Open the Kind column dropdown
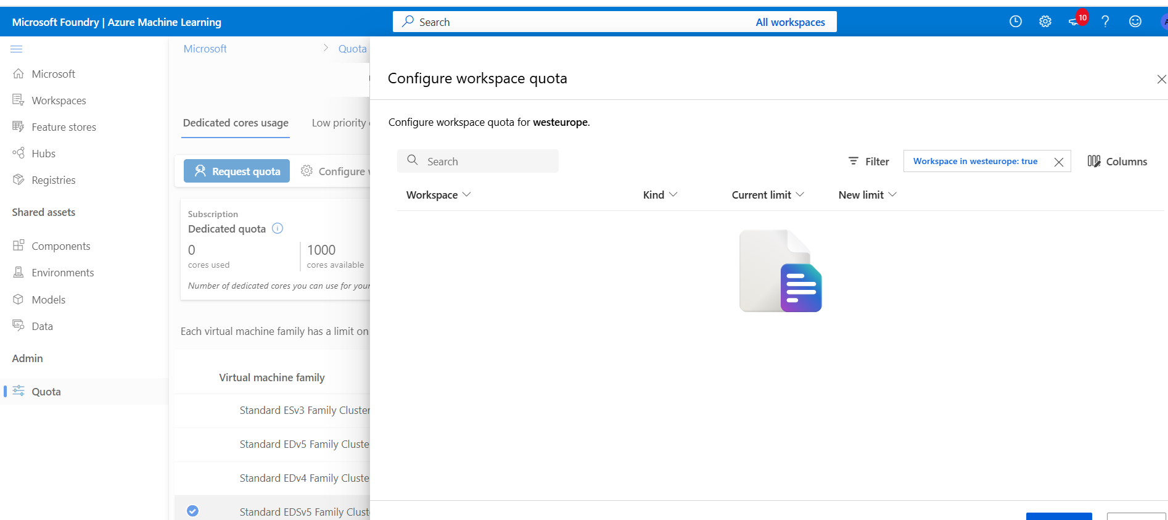Viewport: 1168px width, 520px height. pos(673,194)
